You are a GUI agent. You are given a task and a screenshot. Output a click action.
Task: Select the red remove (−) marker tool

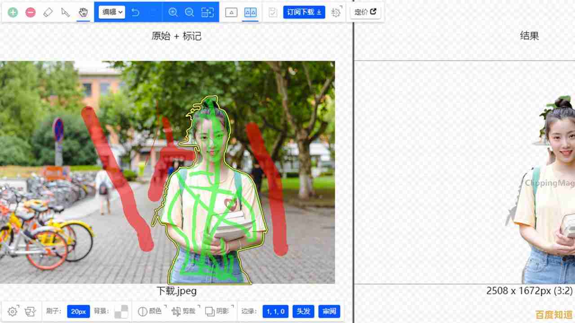point(31,13)
